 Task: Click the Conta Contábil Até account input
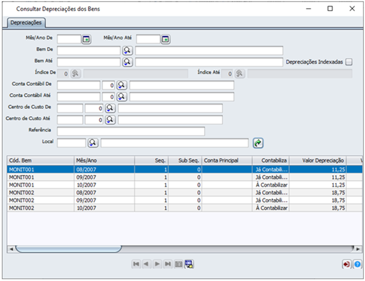coord(79,97)
